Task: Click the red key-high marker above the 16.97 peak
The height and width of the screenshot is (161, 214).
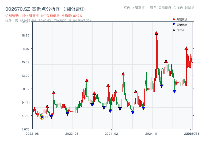Action: coord(186,49)
